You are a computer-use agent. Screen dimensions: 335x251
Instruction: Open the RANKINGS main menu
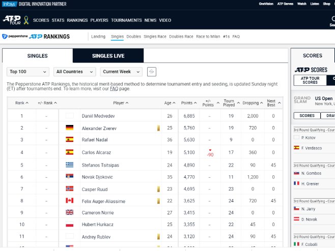click(x=77, y=20)
